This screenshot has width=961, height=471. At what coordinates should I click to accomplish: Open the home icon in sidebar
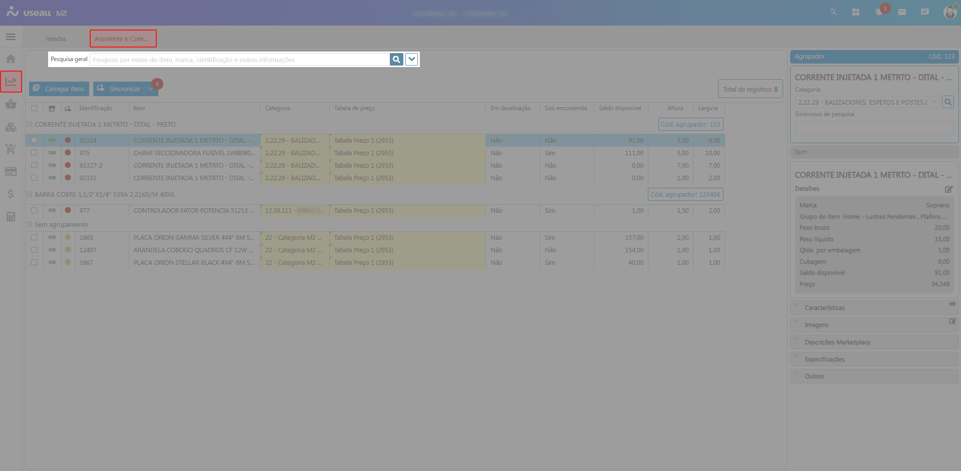[x=11, y=59]
